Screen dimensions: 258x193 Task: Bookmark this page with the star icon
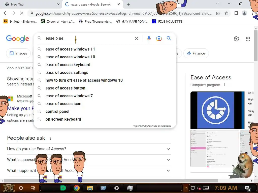pos(226,13)
